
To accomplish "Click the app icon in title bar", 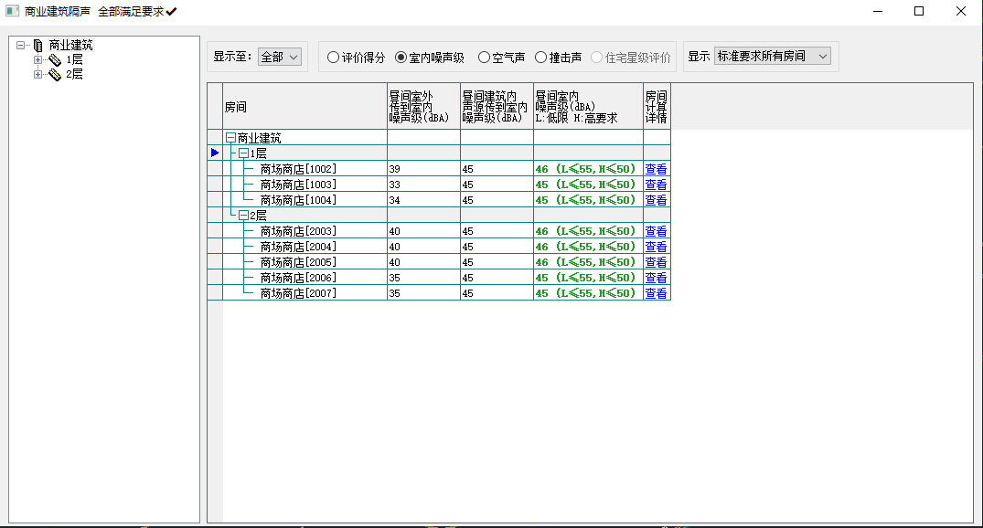I will pos(12,11).
